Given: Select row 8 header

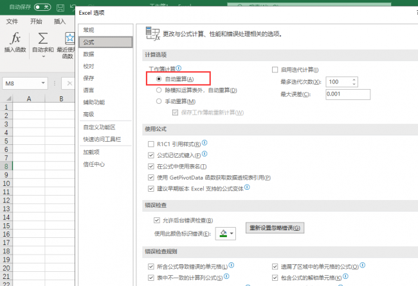Looking at the screenshot, I should click(6, 166).
